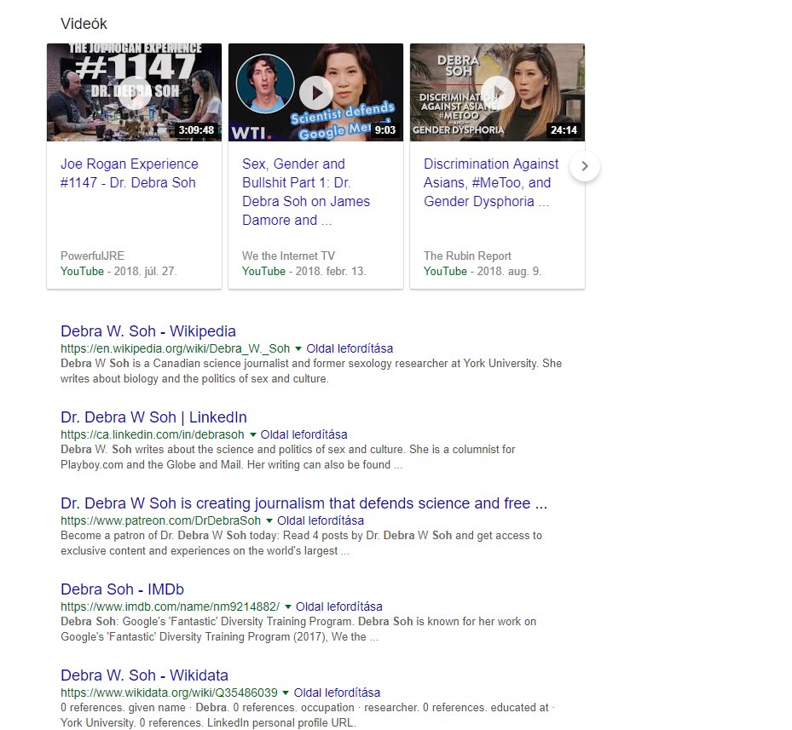Click the wikidata.org/wiki/Q35486039 URL
Screen dimensions: 792x730
[169, 693]
